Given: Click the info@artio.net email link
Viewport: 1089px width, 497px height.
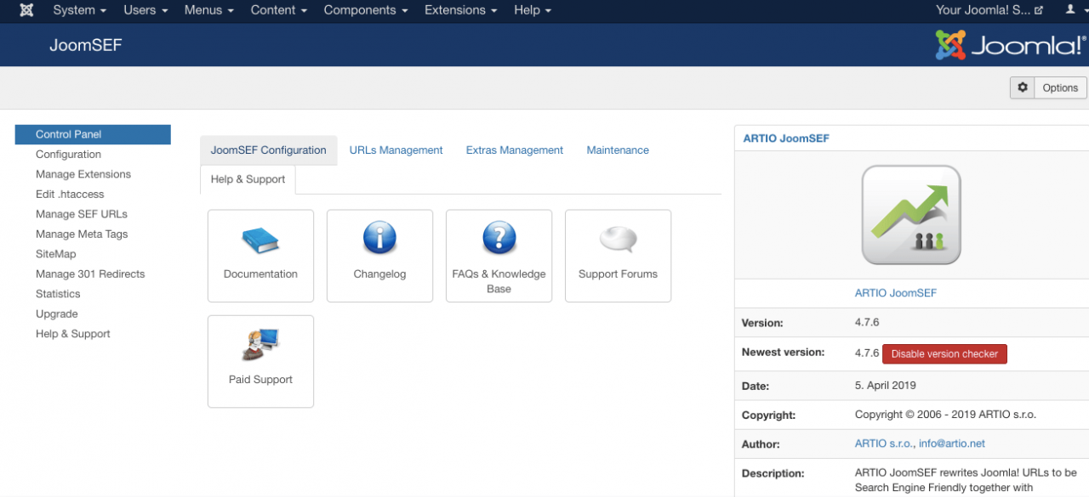Looking at the screenshot, I should click(951, 443).
